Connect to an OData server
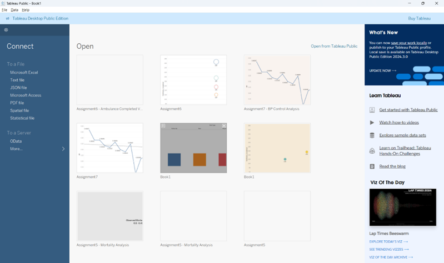This screenshot has height=263, width=444. [x=16, y=141]
